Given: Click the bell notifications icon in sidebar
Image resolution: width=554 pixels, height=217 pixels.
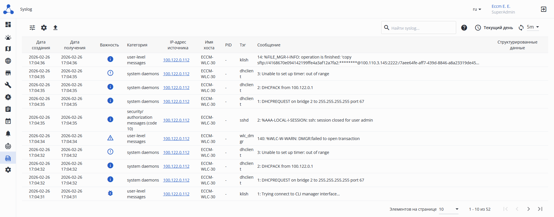Looking at the screenshot, I should 8,133.
